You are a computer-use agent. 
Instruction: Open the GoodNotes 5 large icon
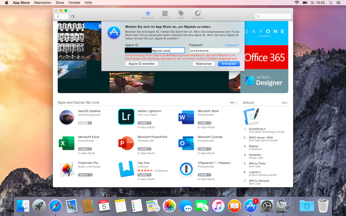point(251,116)
